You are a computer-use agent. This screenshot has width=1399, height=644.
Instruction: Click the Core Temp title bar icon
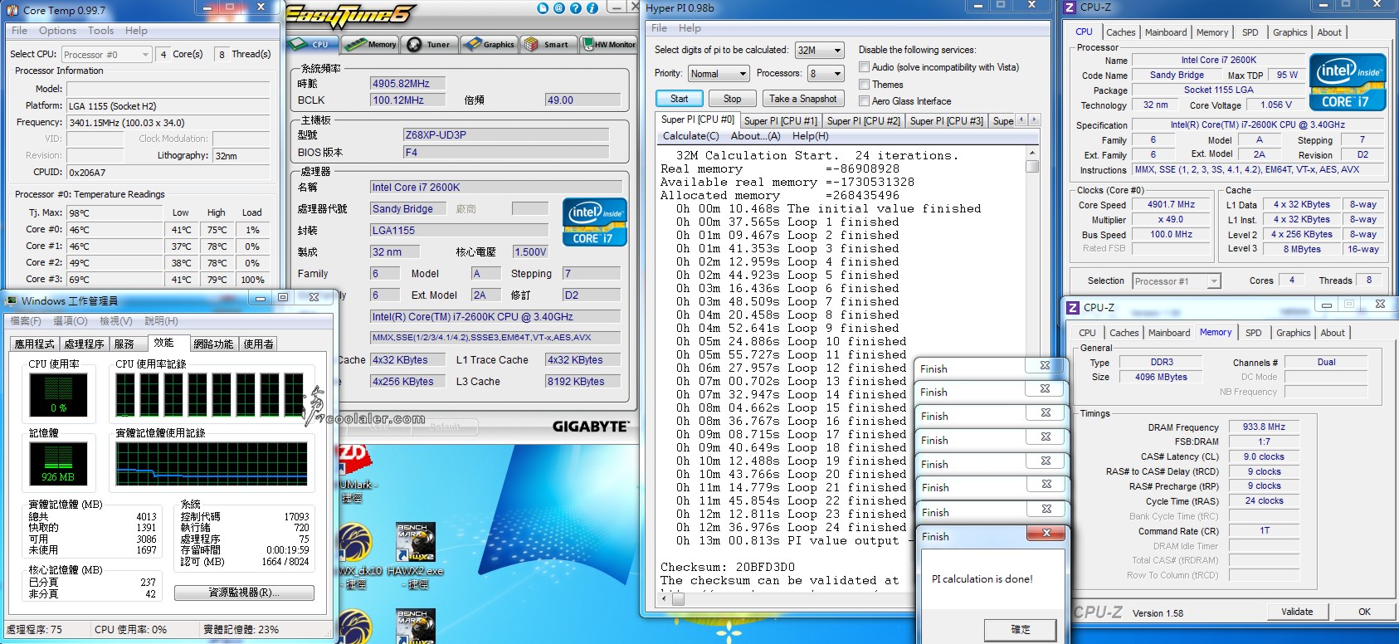pyautogui.click(x=12, y=10)
